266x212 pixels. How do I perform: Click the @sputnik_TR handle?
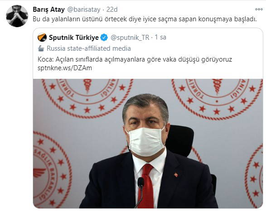point(130,37)
